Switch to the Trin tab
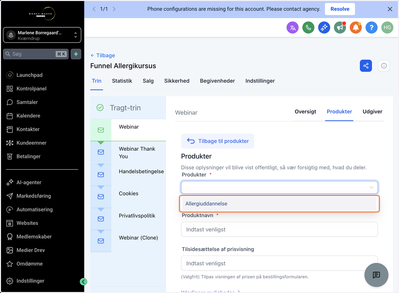Image resolution: width=399 pixels, height=293 pixels. coord(96,81)
